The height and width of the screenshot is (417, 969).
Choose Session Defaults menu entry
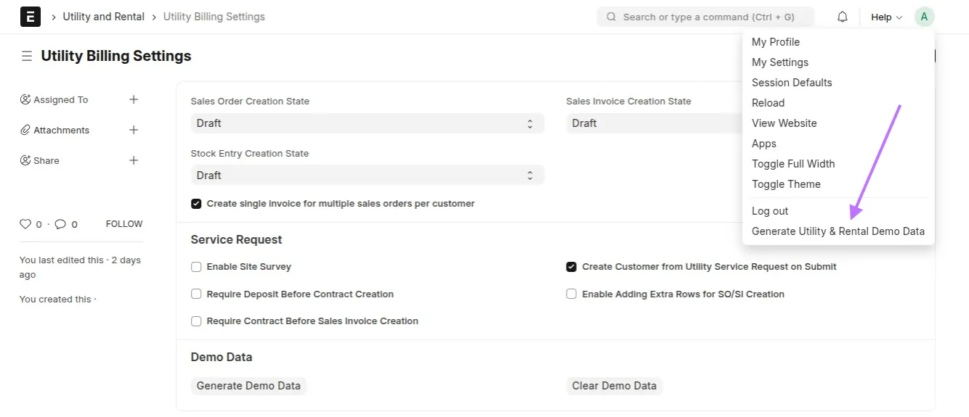point(792,83)
